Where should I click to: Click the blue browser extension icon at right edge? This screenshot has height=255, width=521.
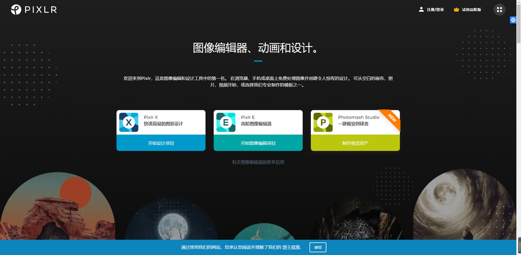click(513, 20)
